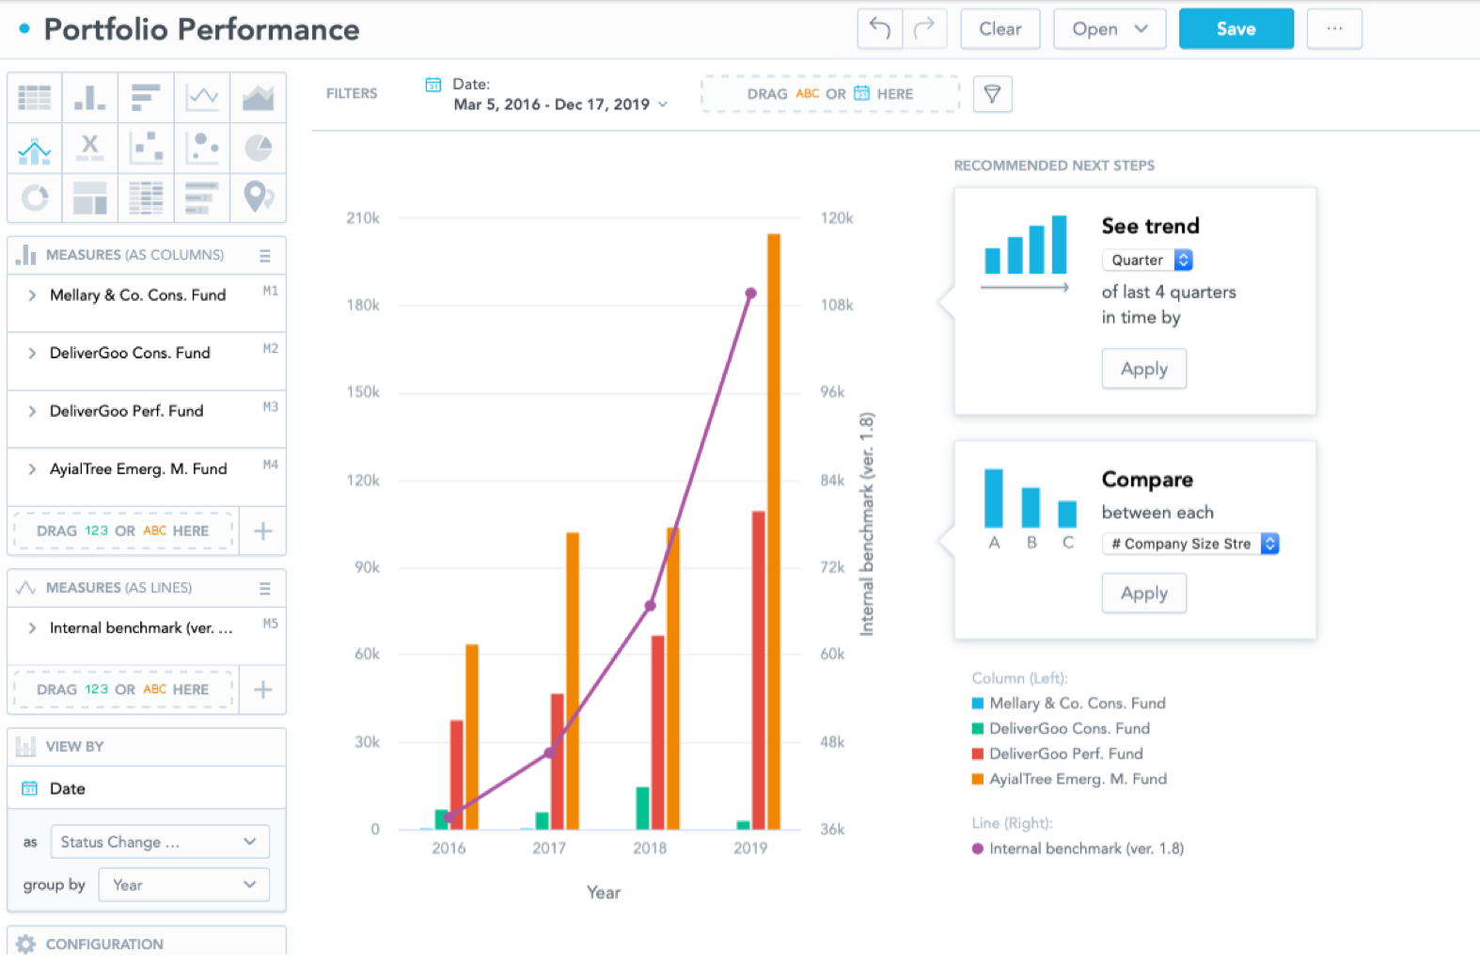Select the Column chart visualization type

point(90,97)
